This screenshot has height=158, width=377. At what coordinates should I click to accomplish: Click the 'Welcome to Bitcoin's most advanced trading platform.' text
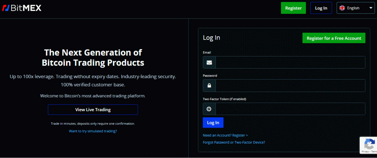pos(93,96)
